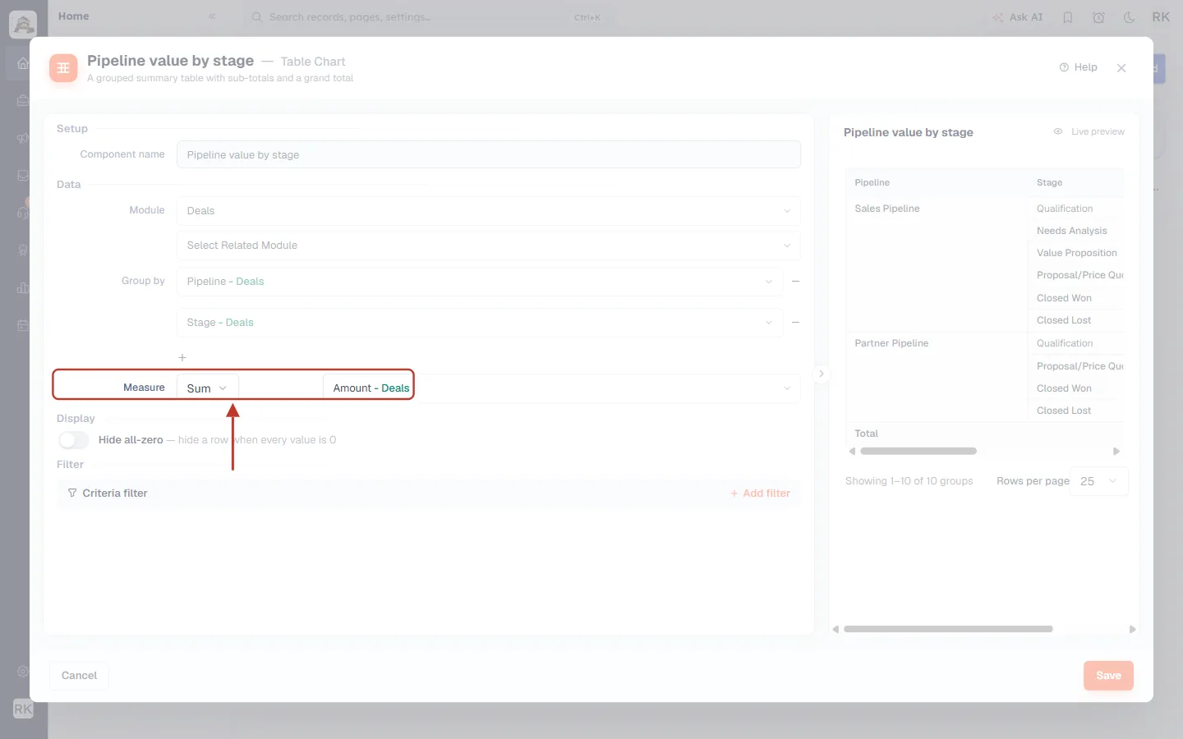Expand the Select Related Module dropdown

pos(488,246)
